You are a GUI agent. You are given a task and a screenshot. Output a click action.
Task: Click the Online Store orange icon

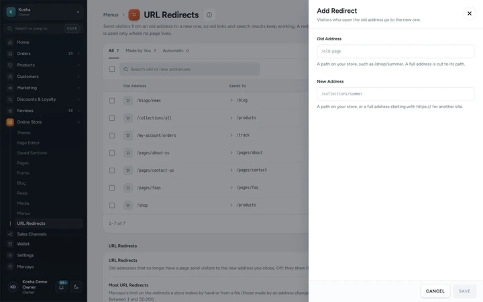10,122
